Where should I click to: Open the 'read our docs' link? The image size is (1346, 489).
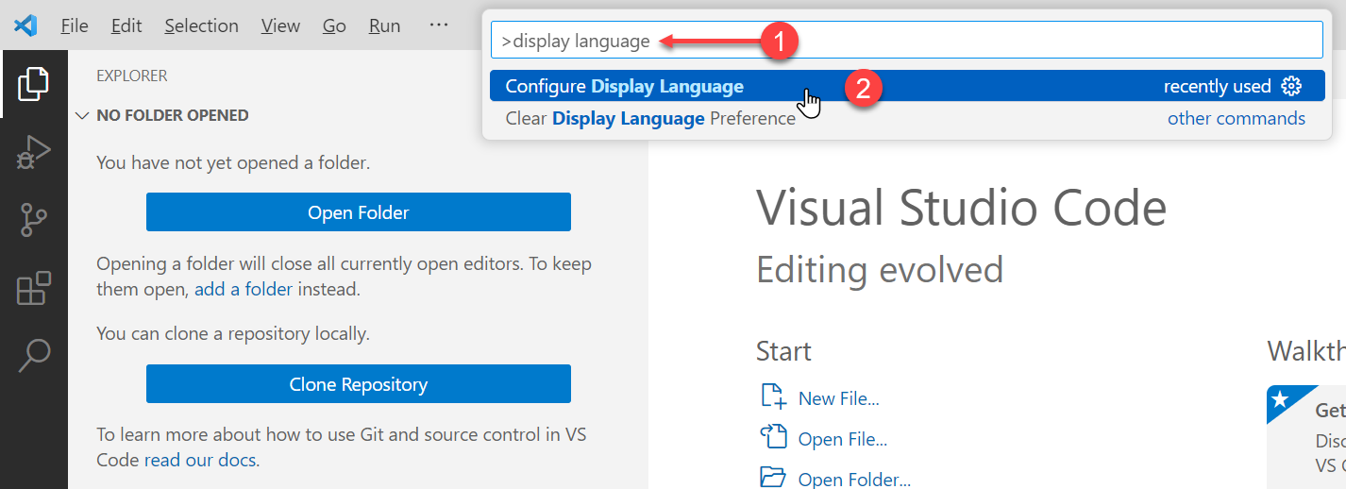(201, 461)
